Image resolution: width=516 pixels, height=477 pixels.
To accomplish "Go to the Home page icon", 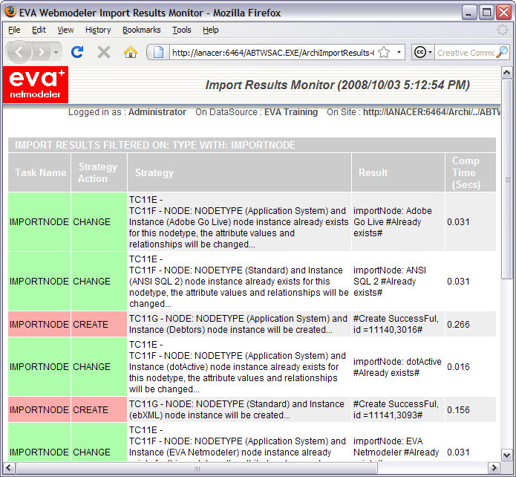I will tap(131, 52).
